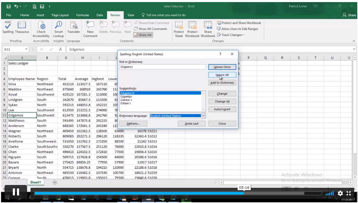This screenshot has height=203, width=358.
Task: Click Share Workbook
Action: click(208, 29)
